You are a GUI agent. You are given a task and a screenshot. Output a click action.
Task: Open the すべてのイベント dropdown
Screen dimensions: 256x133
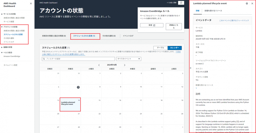129,59
